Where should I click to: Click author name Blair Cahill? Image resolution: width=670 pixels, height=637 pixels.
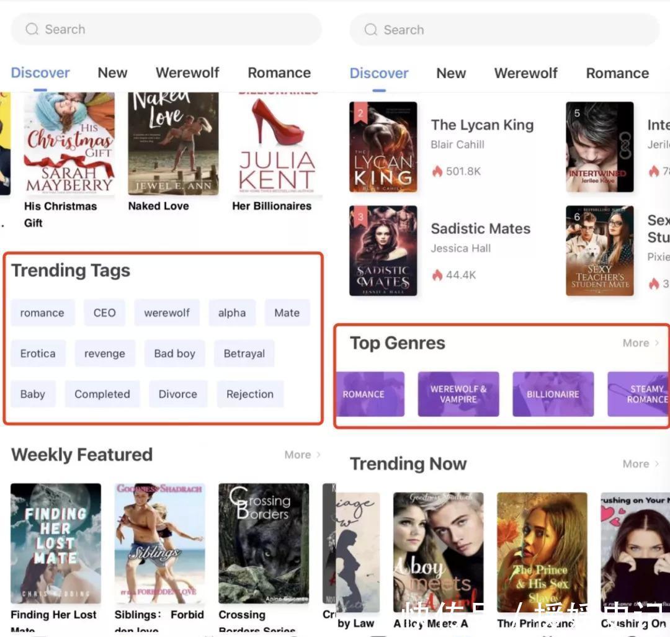(x=457, y=145)
